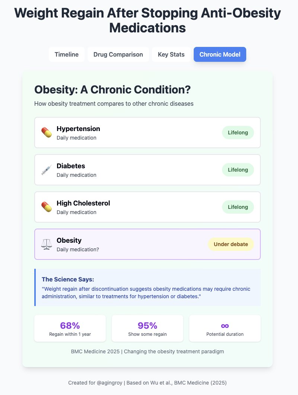Click the Under debate badge on Obesity

(x=231, y=244)
